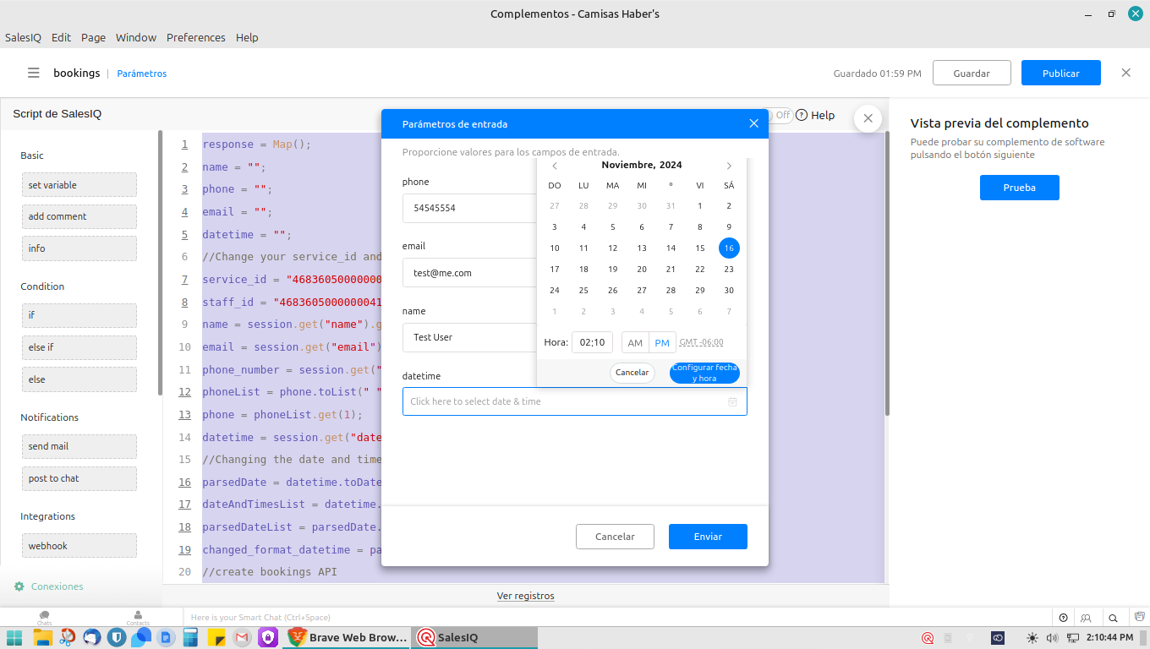Go to previous month in calendar
The width and height of the screenshot is (1150, 649).
[555, 166]
